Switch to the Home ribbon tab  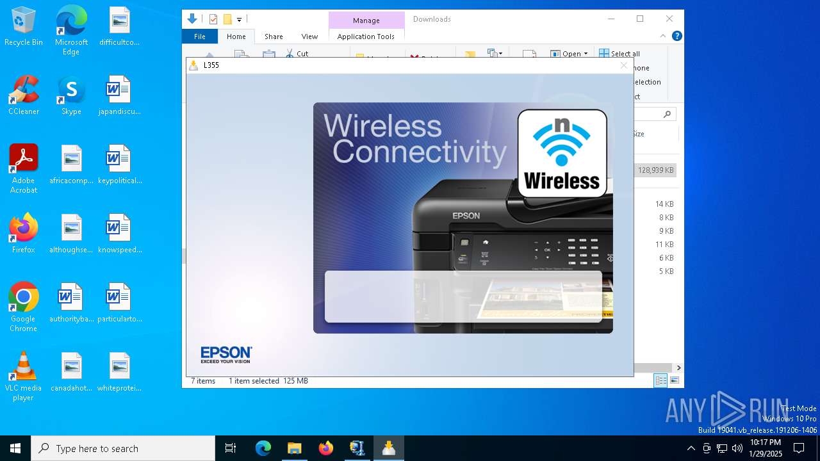click(236, 36)
